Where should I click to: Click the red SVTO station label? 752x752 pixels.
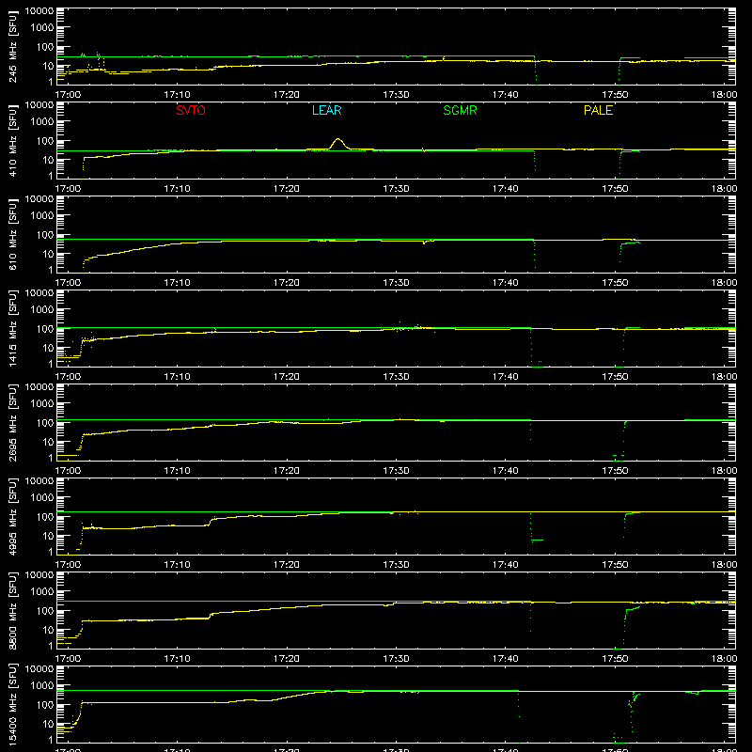coord(191,110)
